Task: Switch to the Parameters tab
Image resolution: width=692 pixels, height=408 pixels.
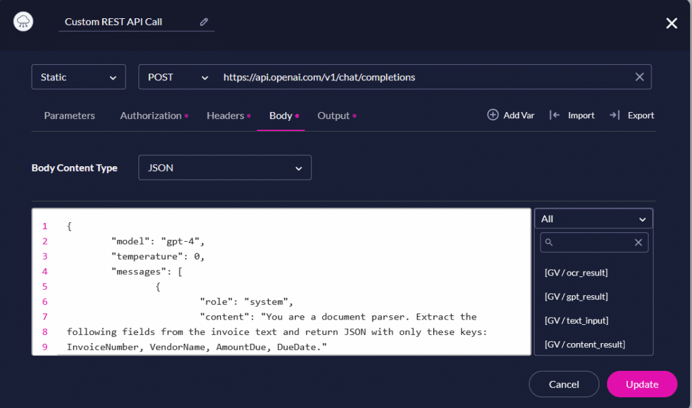Action: click(69, 116)
